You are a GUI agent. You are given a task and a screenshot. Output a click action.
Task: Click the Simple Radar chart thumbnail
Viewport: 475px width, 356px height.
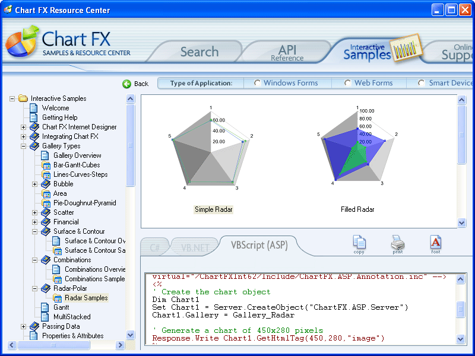tap(211, 148)
